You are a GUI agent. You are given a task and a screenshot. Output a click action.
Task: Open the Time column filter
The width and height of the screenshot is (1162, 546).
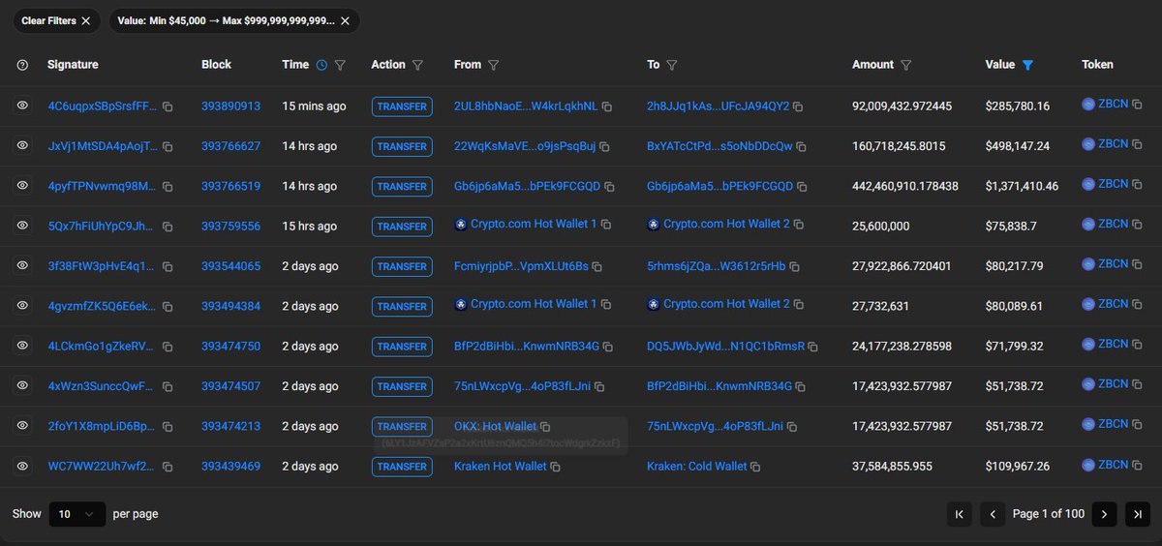tap(340, 65)
